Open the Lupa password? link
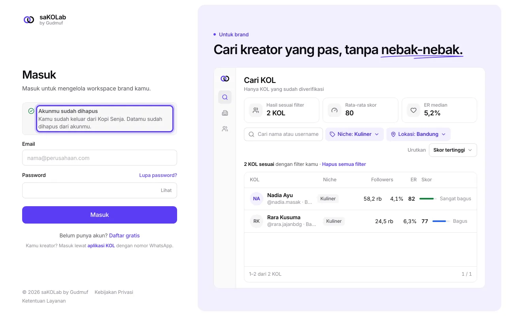The height and width of the screenshot is (316, 506). [158, 175]
